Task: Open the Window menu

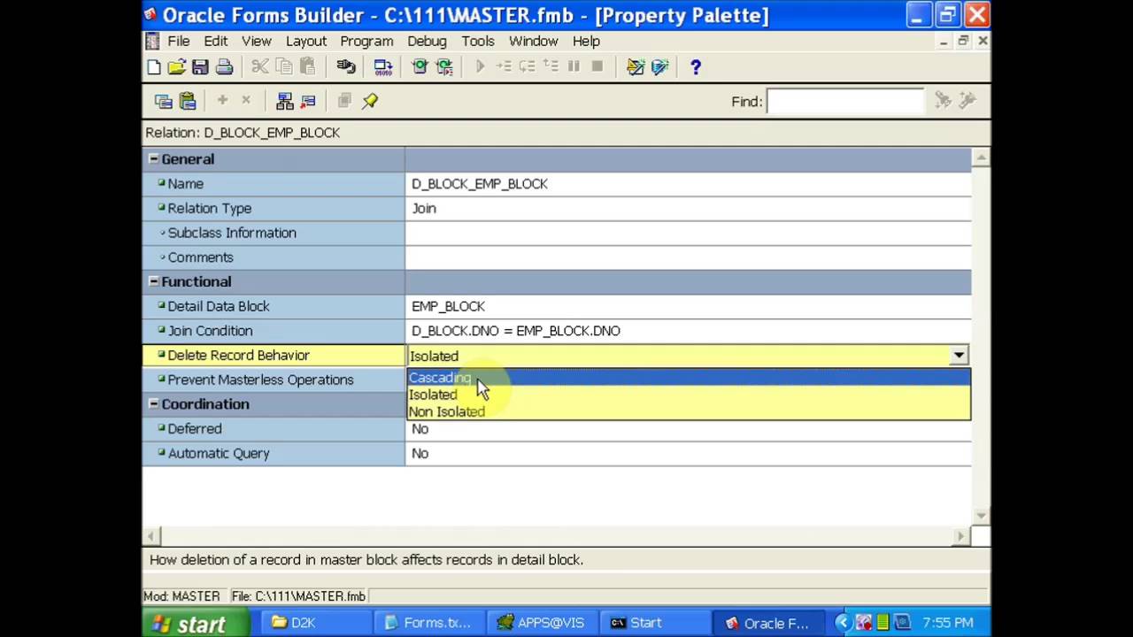Action: click(533, 41)
